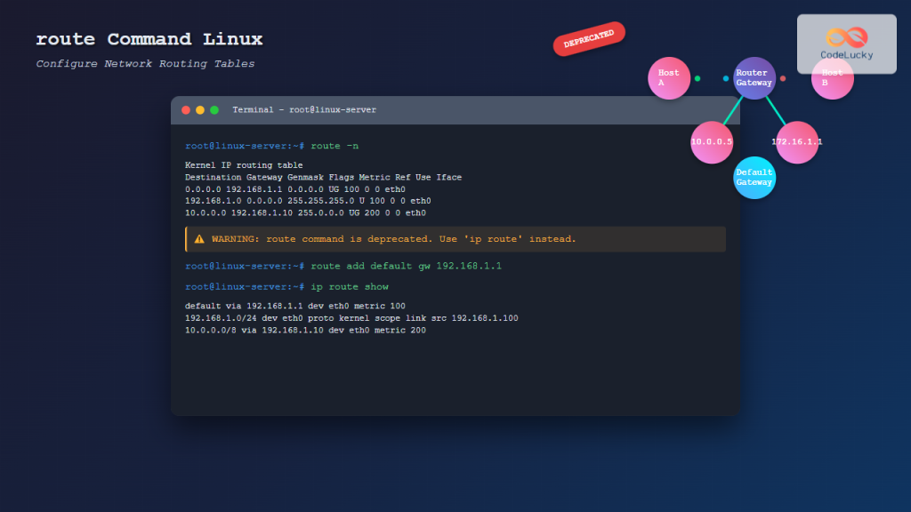Image resolution: width=911 pixels, height=512 pixels.
Task: Click the DEPRECATED badge
Action: (x=589, y=39)
